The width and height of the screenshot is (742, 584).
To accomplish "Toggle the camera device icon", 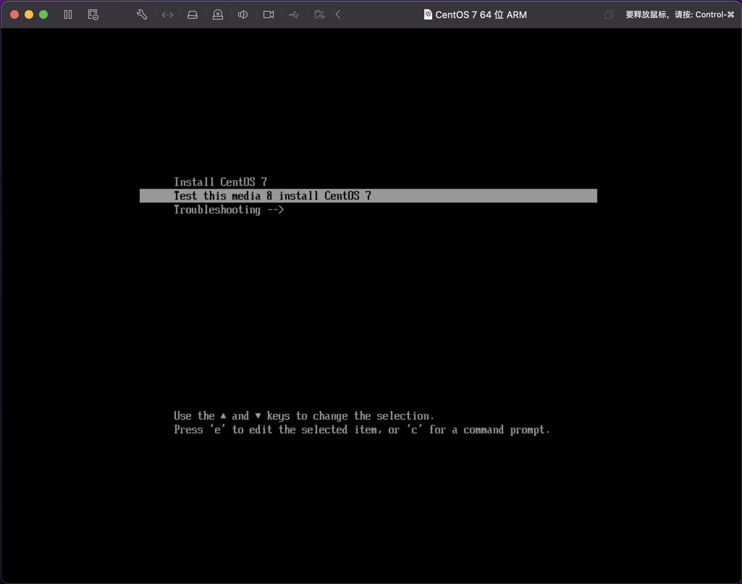I will pyautogui.click(x=269, y=14).
